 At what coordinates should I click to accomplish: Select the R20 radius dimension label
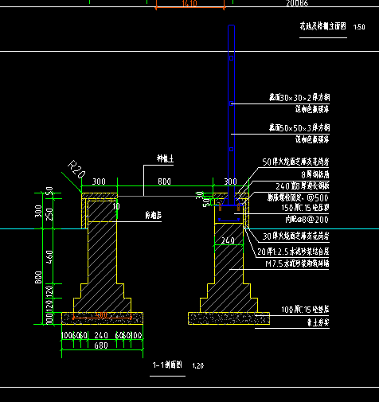76,170
